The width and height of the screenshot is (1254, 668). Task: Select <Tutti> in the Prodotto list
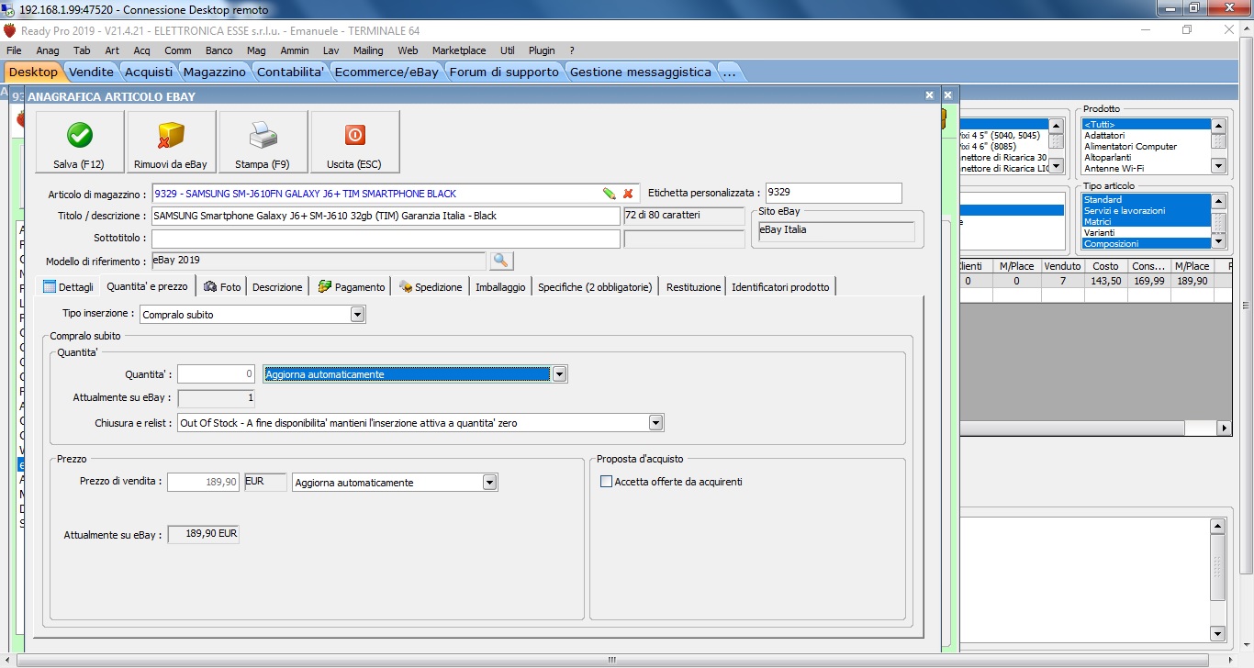[1146, 125]
